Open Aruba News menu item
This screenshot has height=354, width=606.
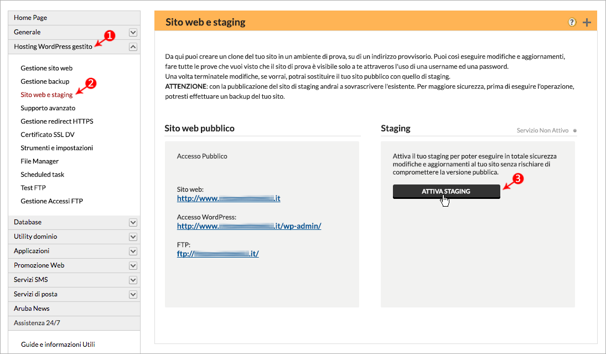(74, 309)
